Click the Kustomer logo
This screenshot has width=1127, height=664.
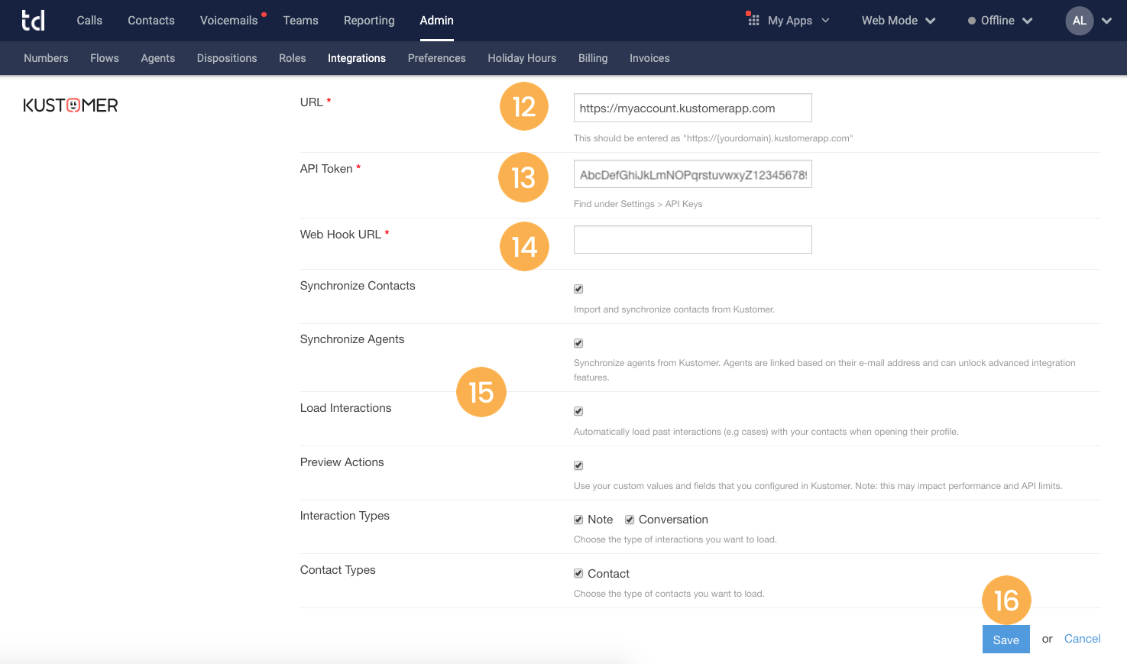(x=70, y=105)
